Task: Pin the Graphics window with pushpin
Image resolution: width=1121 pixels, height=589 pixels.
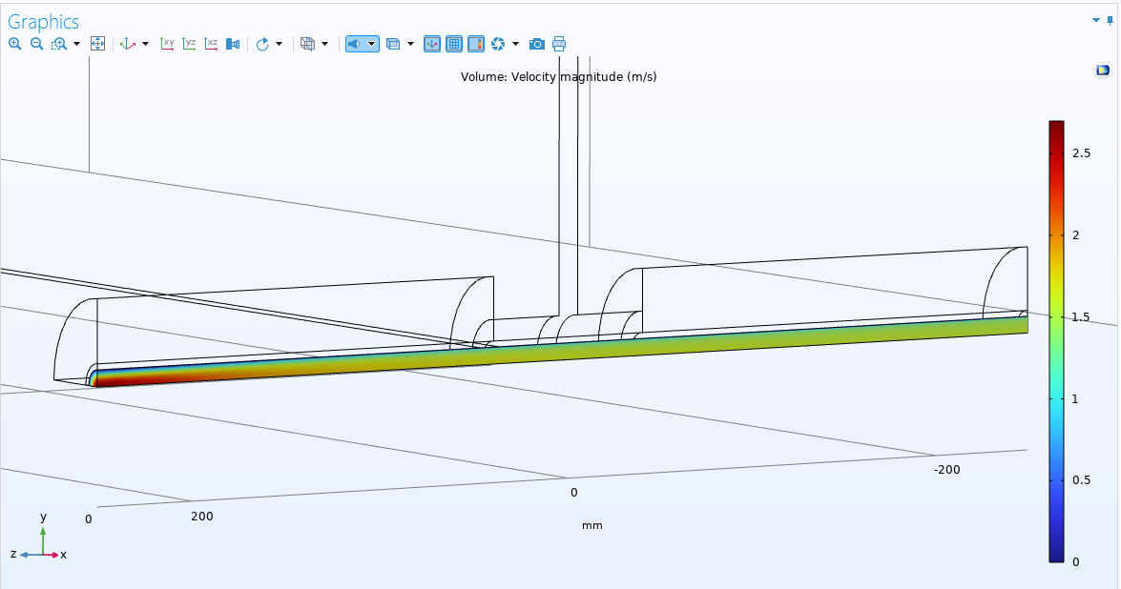Action: pyautogui.click(x=1110, y=20)
